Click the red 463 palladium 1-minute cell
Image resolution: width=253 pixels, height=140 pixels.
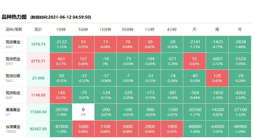coord(61,61)
